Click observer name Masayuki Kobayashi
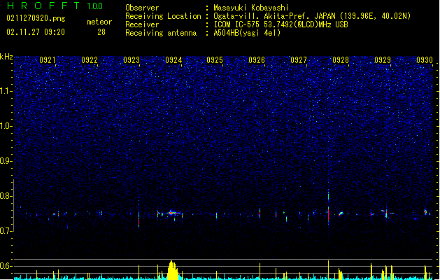 251,8
